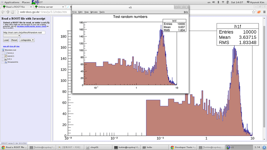
Task: Click the close all link
Action: click(12, 46)
